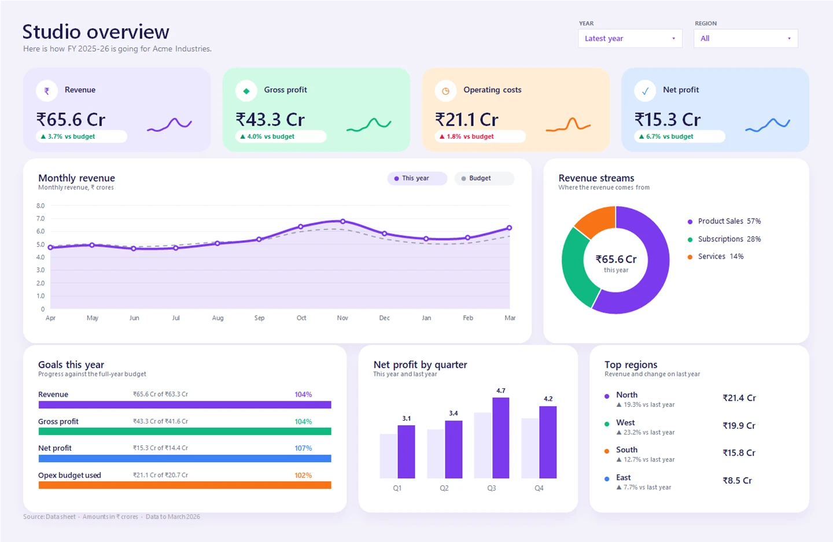
Task: Click the Monthly revenue chart title
Action: [76, 178]
